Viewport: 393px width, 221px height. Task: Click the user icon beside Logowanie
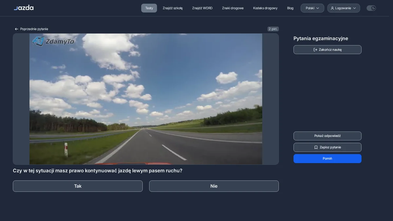click(x=332, y=8)
